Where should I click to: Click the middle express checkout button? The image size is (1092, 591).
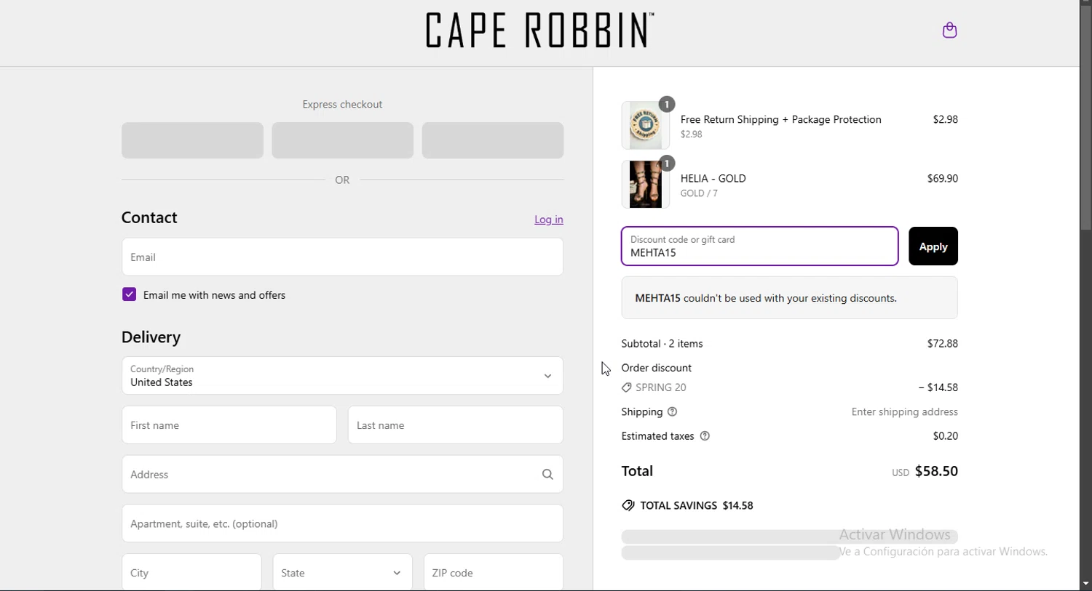pyautogui.click(x=342, y=140)
